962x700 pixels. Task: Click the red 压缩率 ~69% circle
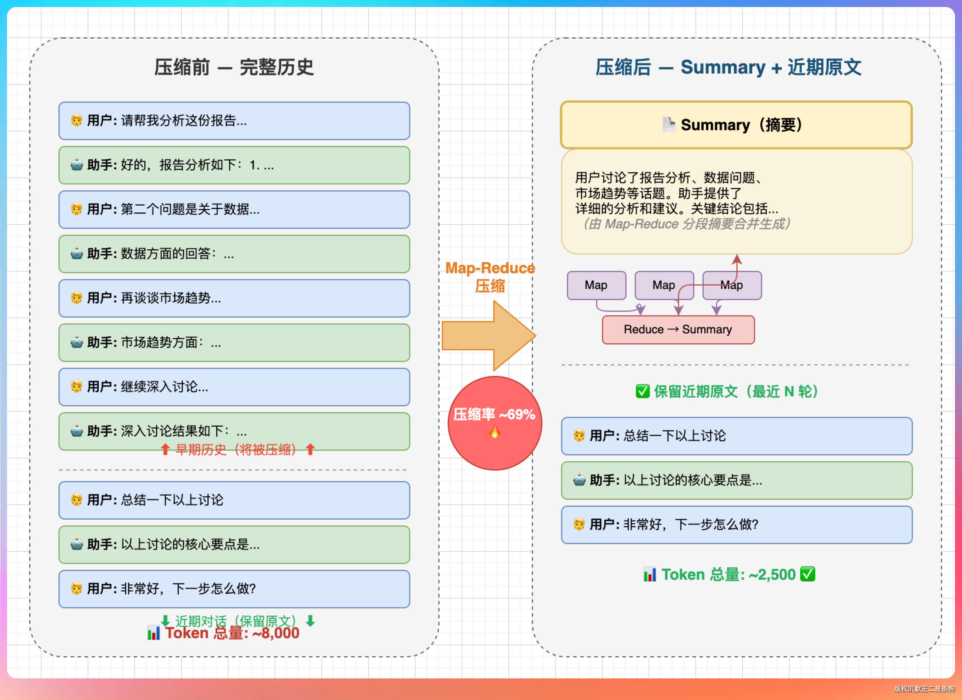(x=494, y=423)
